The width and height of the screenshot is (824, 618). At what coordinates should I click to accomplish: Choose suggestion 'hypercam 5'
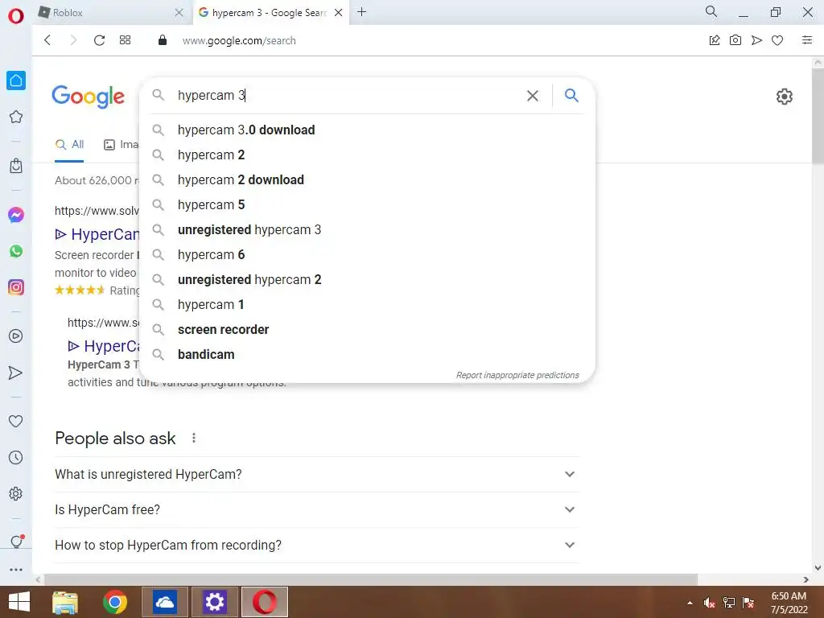[x=366, y=205]
